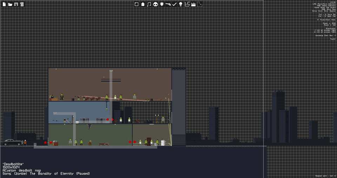The image size is (337, 178).
Task: Select the parked car object
Action: [12, 142]
